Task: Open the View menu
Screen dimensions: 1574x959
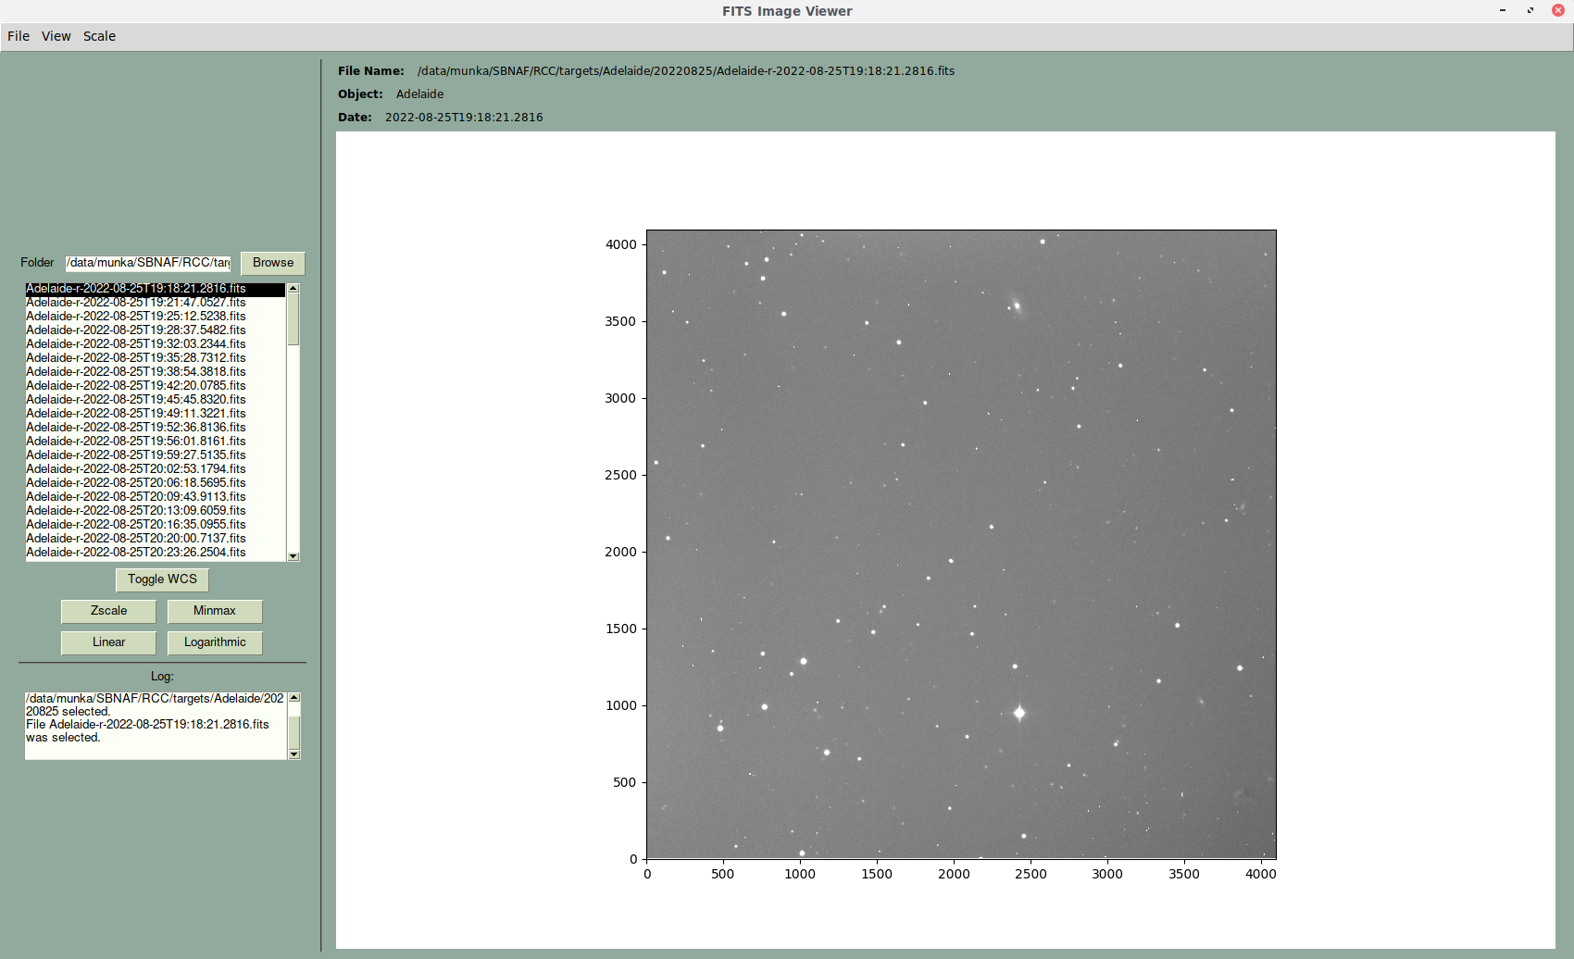Action: click(56, 36)
